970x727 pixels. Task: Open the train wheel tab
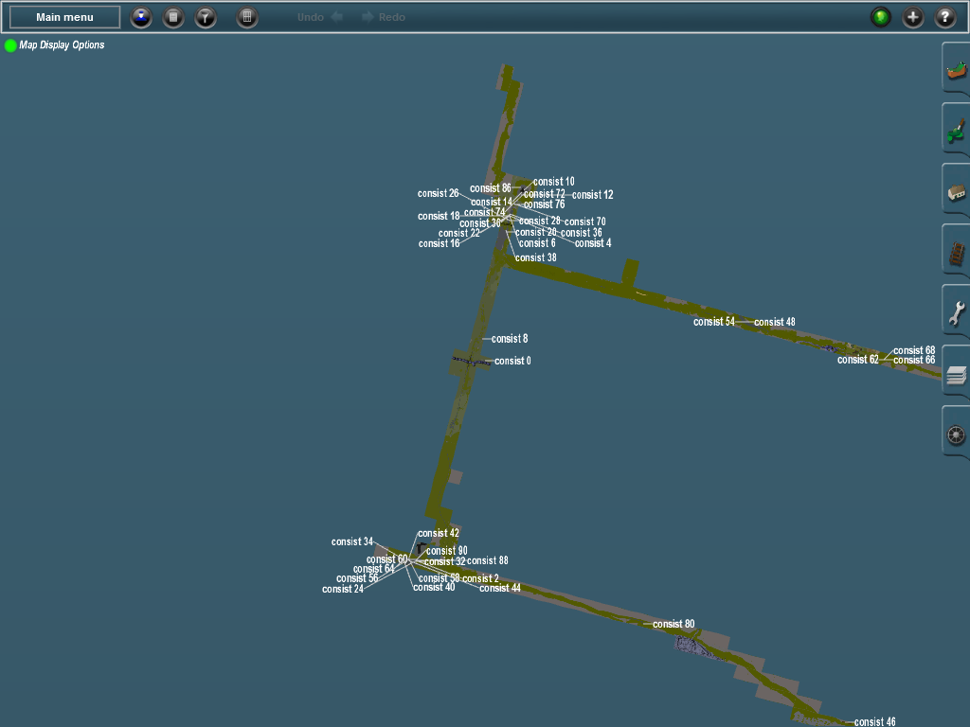956,435
